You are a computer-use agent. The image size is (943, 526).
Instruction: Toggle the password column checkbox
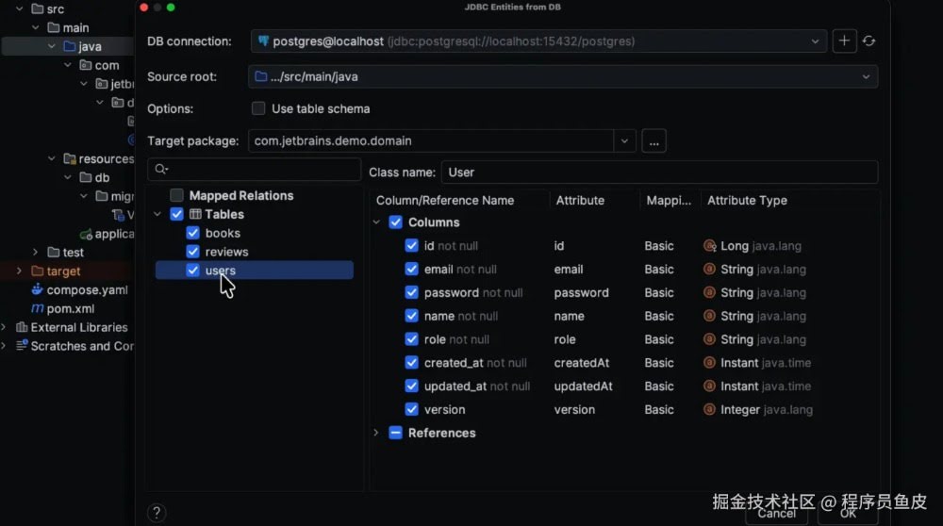[411, 292]
